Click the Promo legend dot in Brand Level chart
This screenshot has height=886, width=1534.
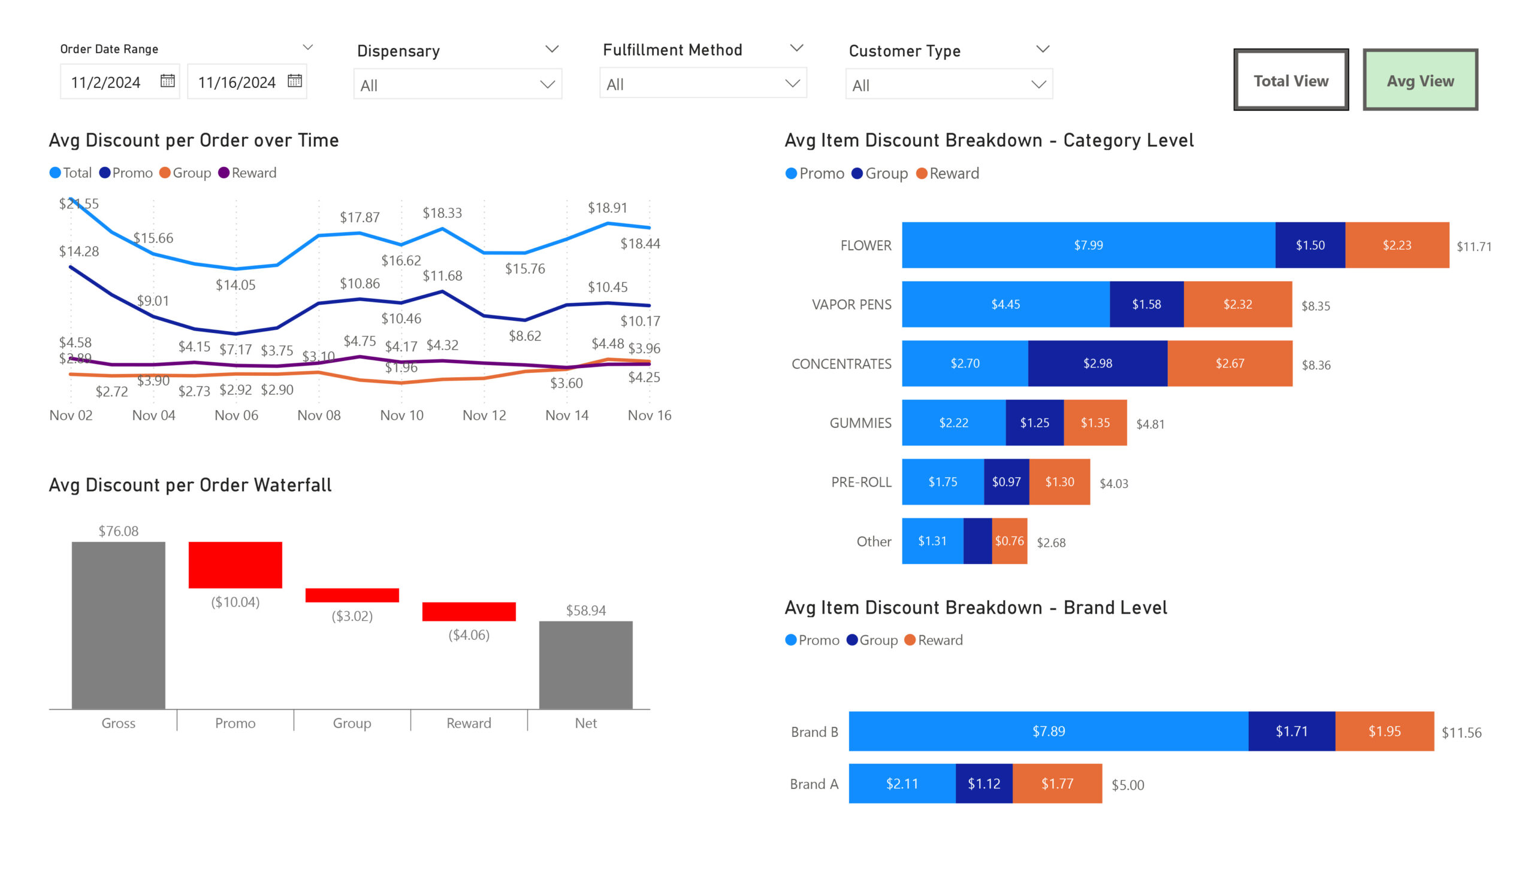point(791,640)
